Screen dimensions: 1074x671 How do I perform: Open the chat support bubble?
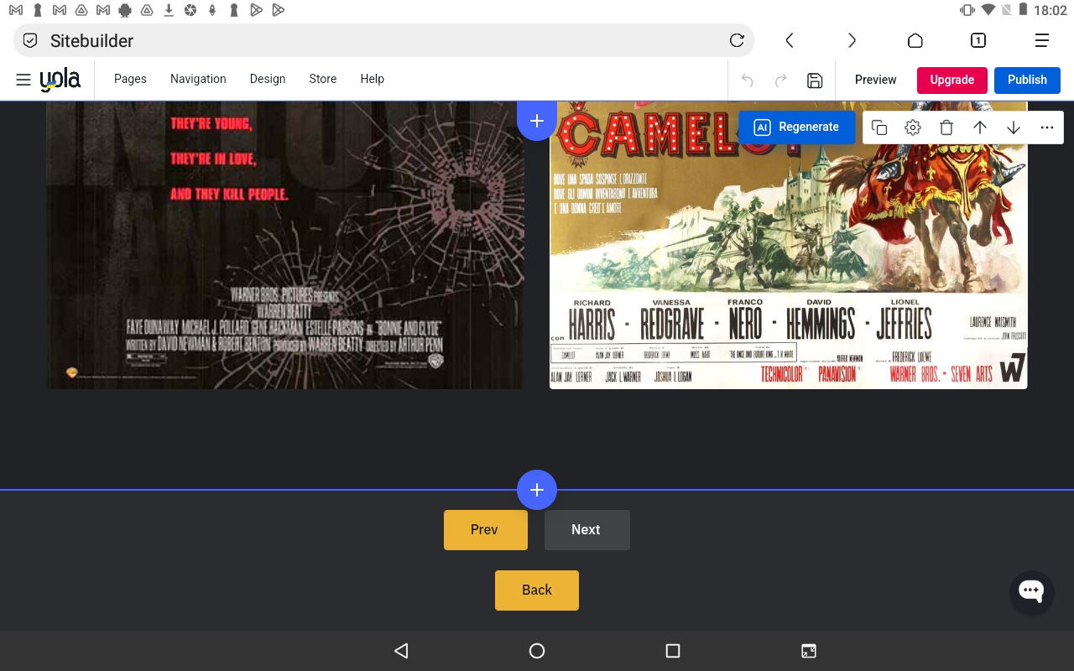(x=1031, y=591)
